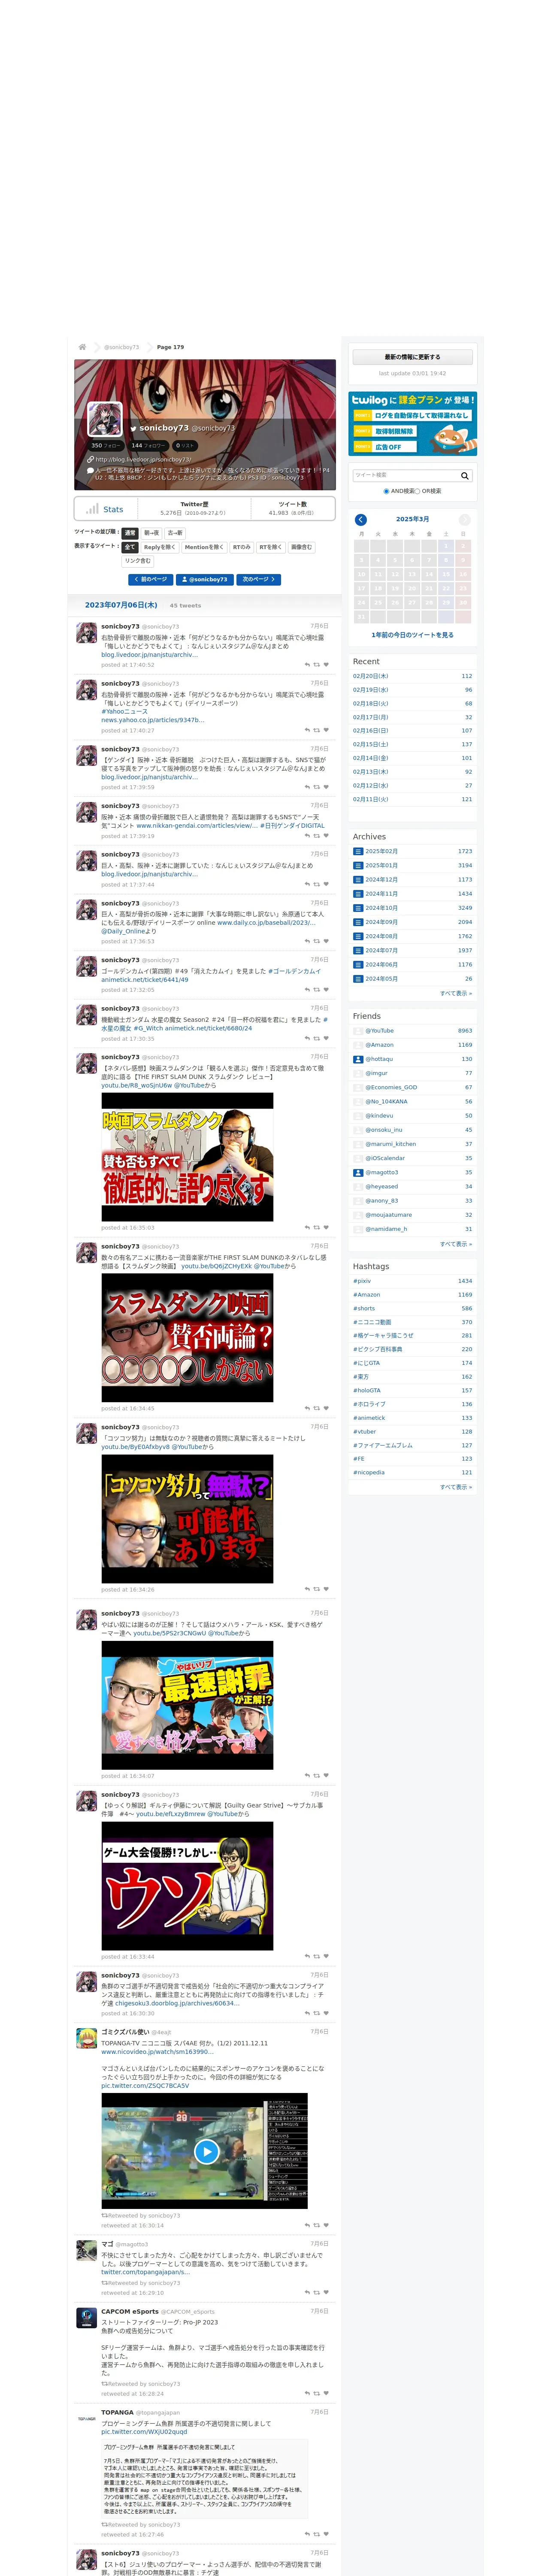The width and height of the screenshot is (551, 2576).
Task: Click user icon beside @hottaqu
Action: tap(358, 1059)
